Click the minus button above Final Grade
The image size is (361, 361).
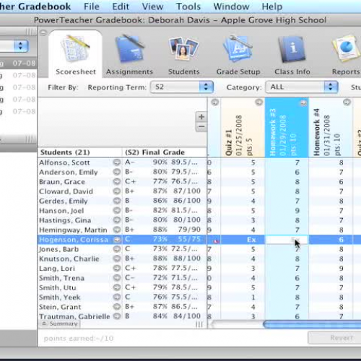click(x=201, y=126)
